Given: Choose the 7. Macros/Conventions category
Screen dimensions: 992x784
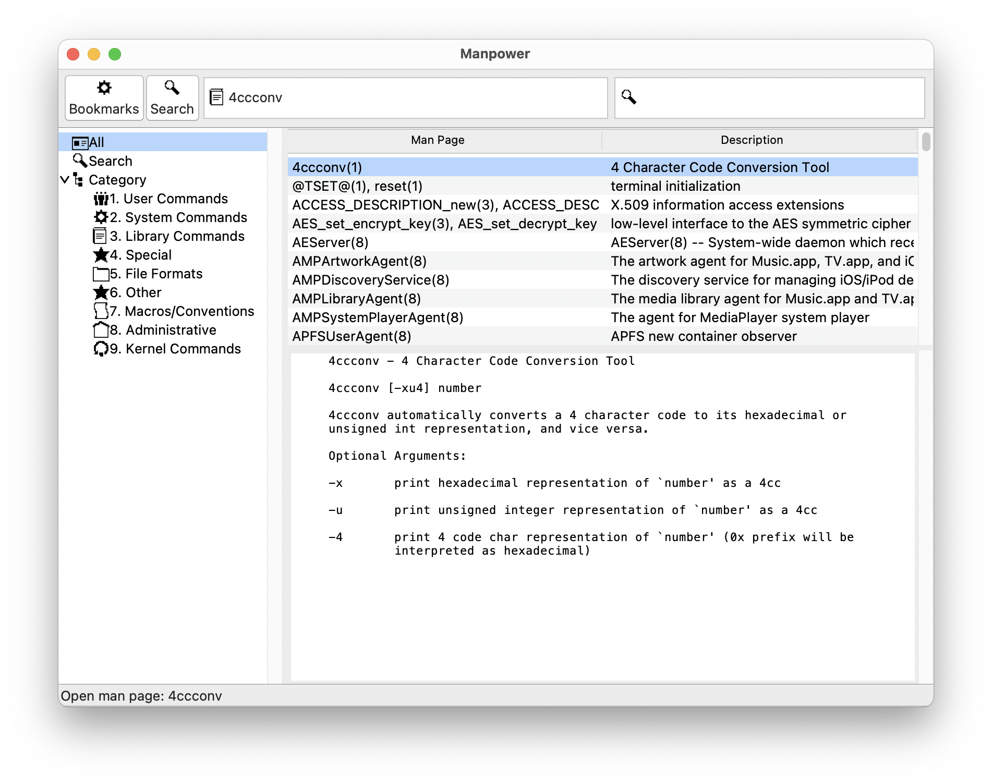Looking at the screenshot, I should (182, 311).
